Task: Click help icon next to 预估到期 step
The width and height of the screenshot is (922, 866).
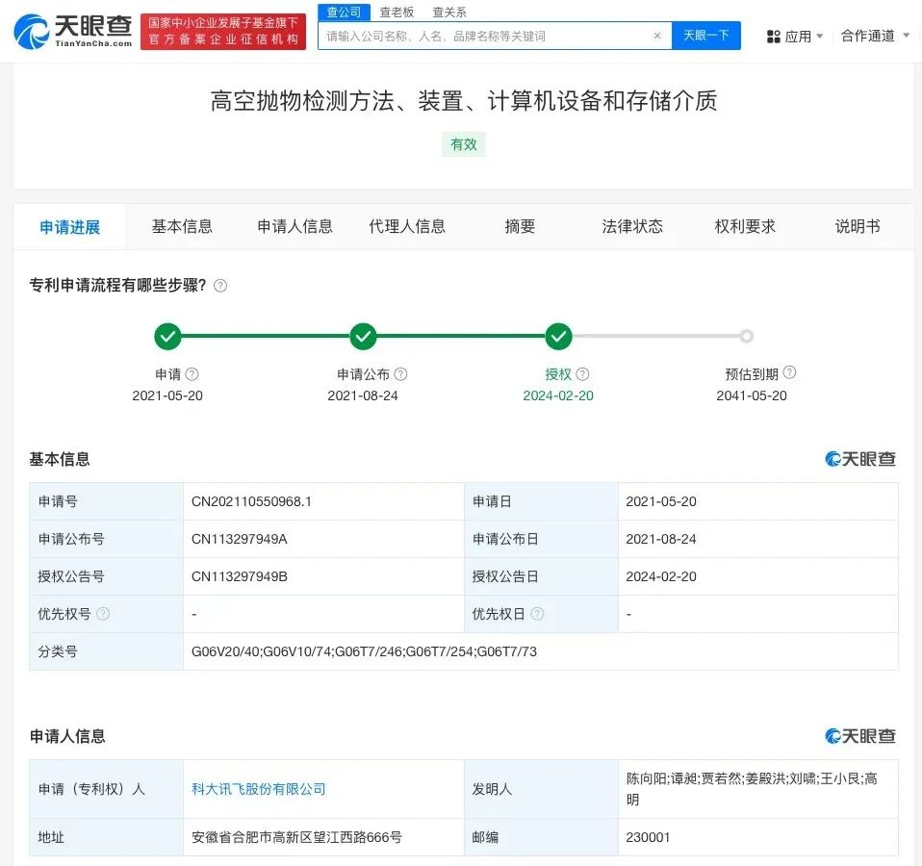Action: (790, 372)
